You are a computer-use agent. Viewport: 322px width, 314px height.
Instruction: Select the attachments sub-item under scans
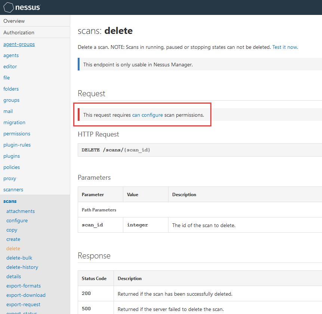pyautogui.click(x=21, y=211)
